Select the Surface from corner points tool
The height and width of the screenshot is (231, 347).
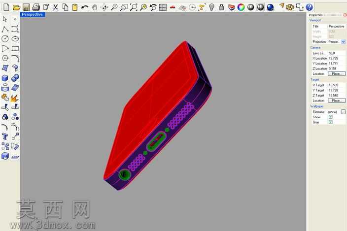tap(5, 68)
